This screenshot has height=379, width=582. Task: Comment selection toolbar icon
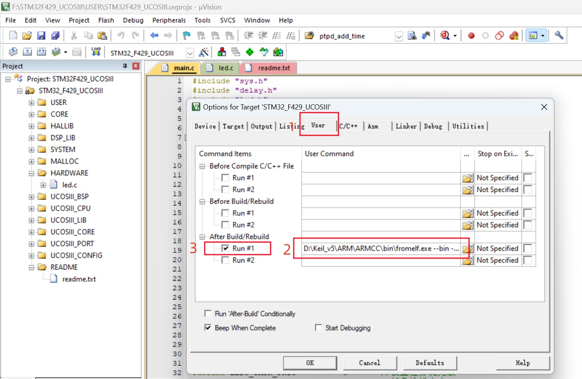tap(276, 36)
